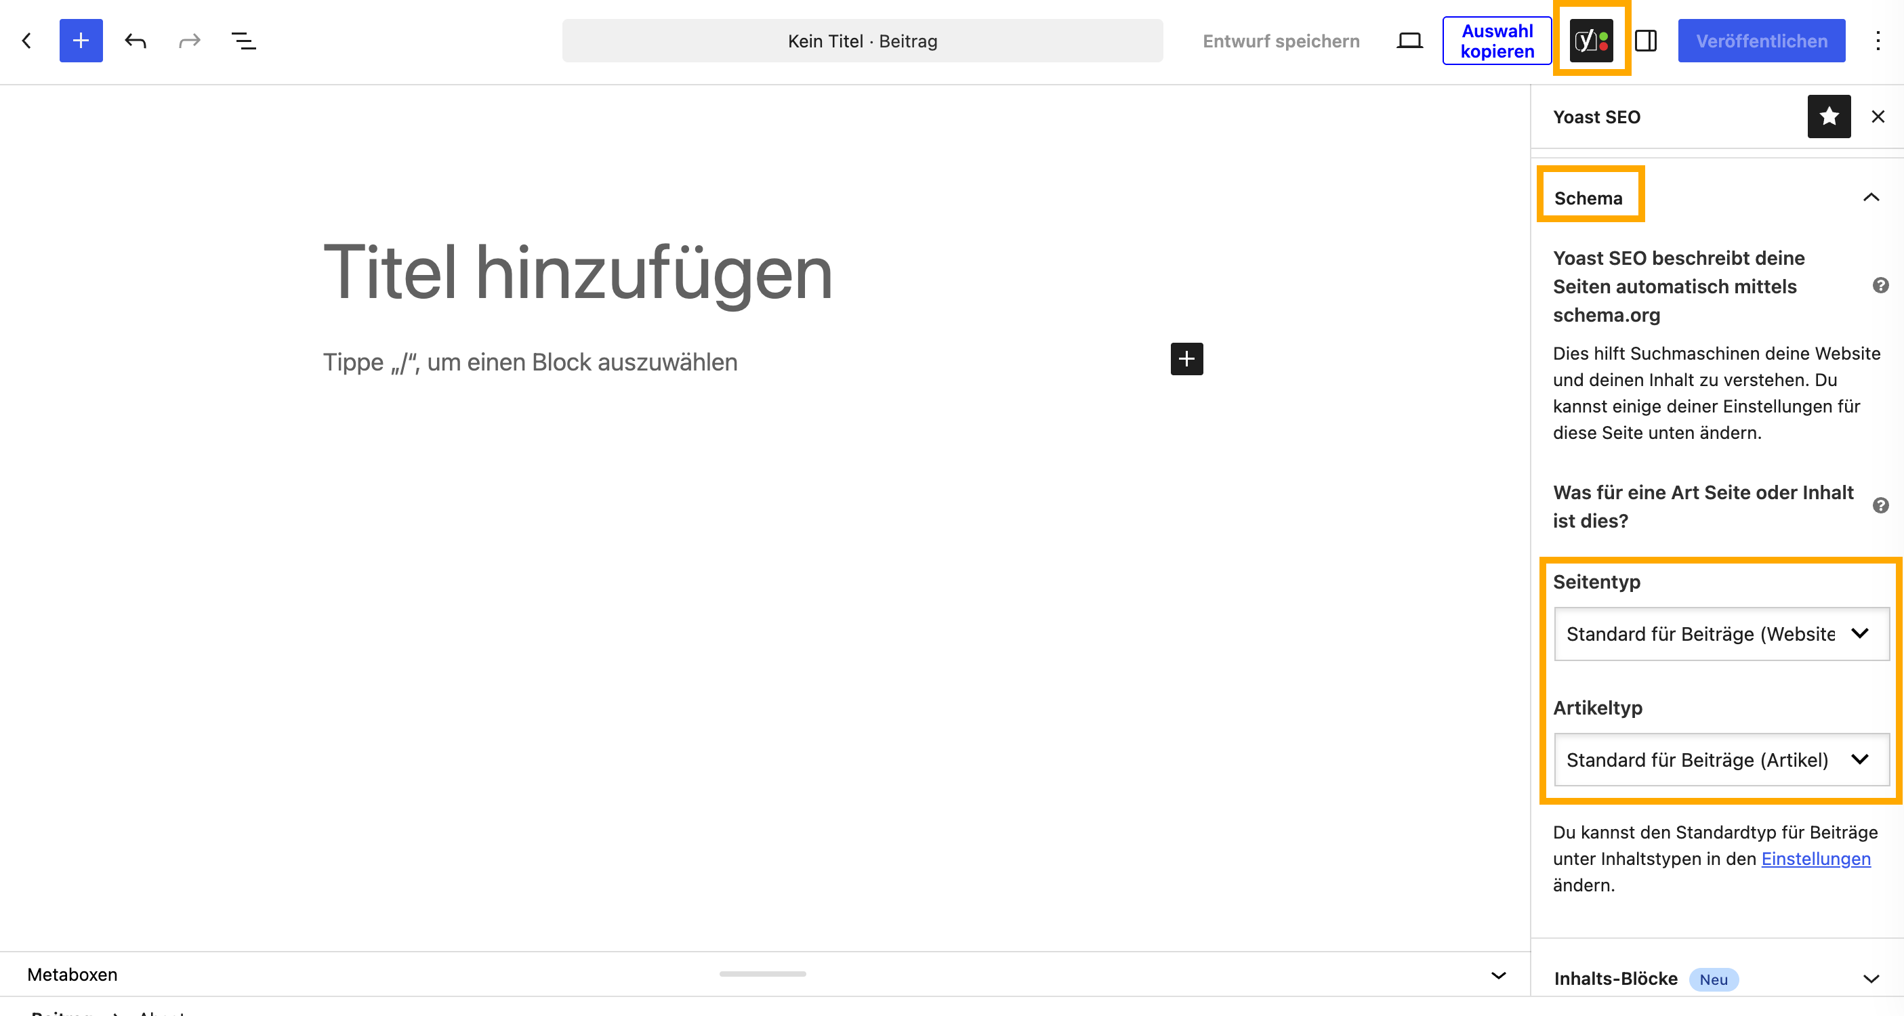The image size is (1904, 1016).
Task: Open the document overview list view
Action: [x=244, y=41]
